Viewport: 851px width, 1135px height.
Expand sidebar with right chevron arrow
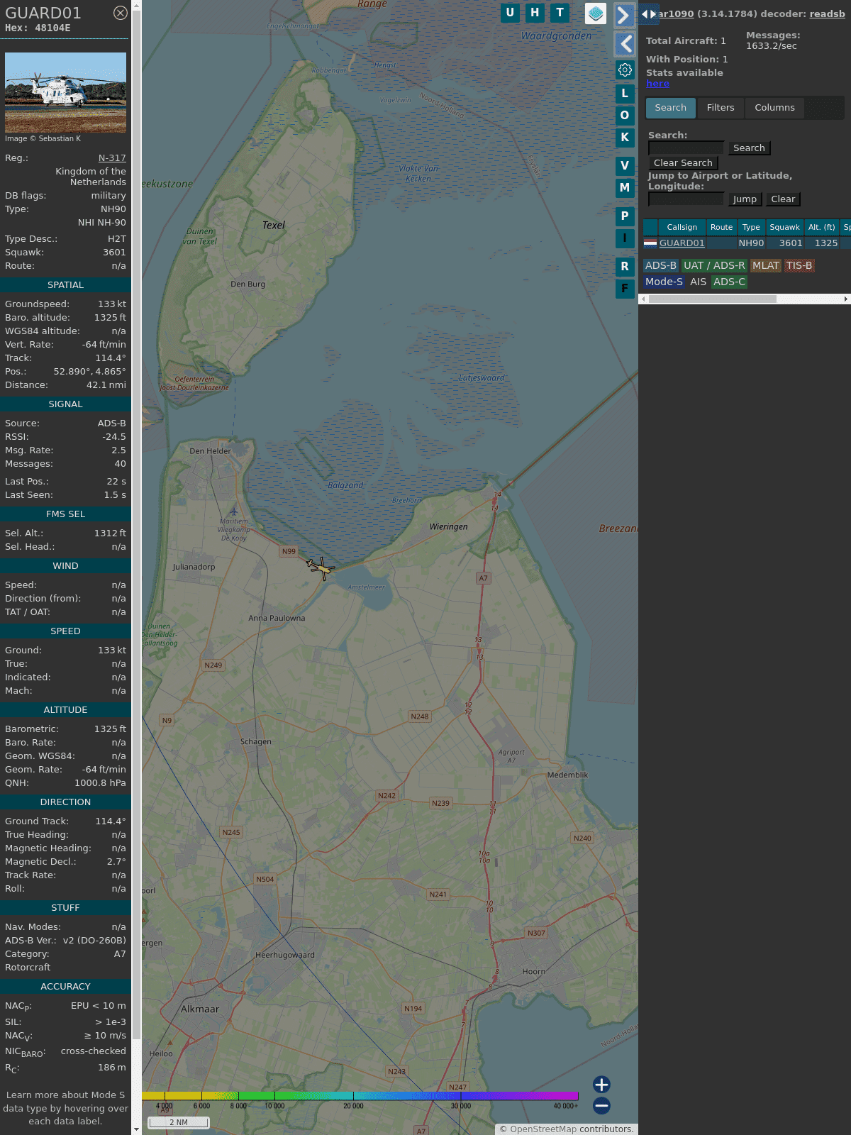[x=624, y=15]
